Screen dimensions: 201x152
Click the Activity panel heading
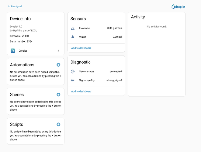click(x=138, y=17)
